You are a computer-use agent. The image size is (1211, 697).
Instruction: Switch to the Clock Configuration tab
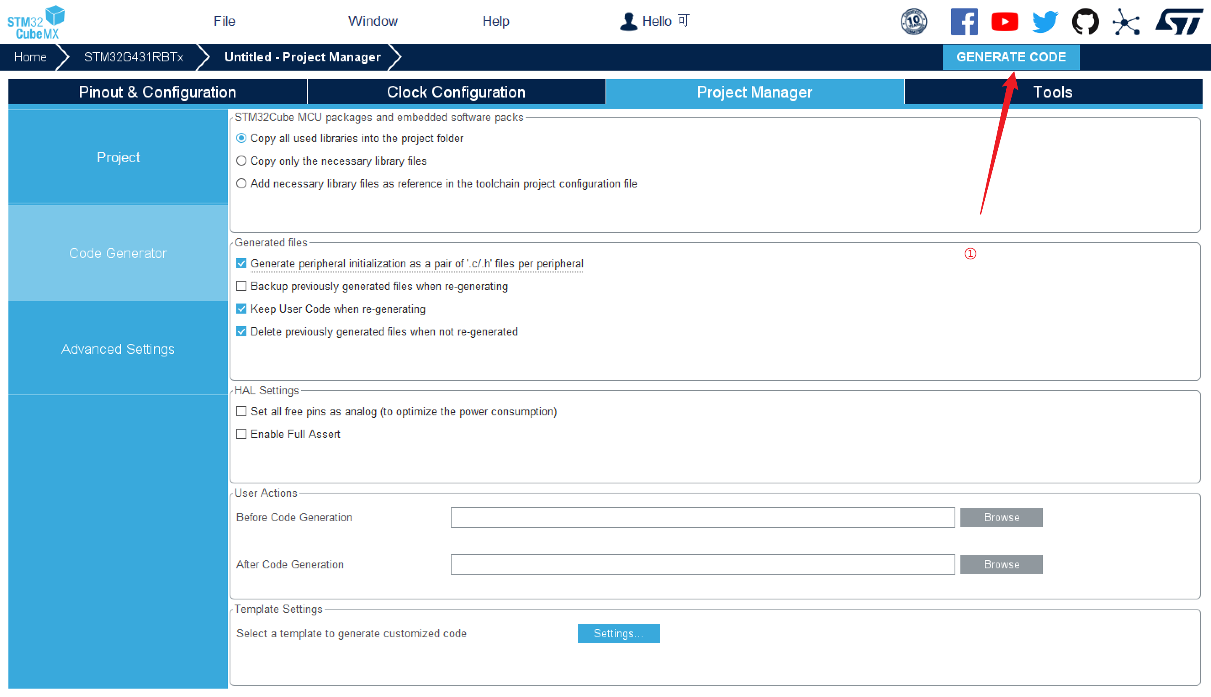pyautogui.click(x=456, y=92)
